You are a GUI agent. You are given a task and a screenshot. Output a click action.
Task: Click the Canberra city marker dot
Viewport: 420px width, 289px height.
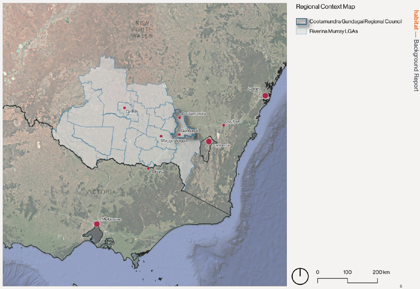click(209, 142)
